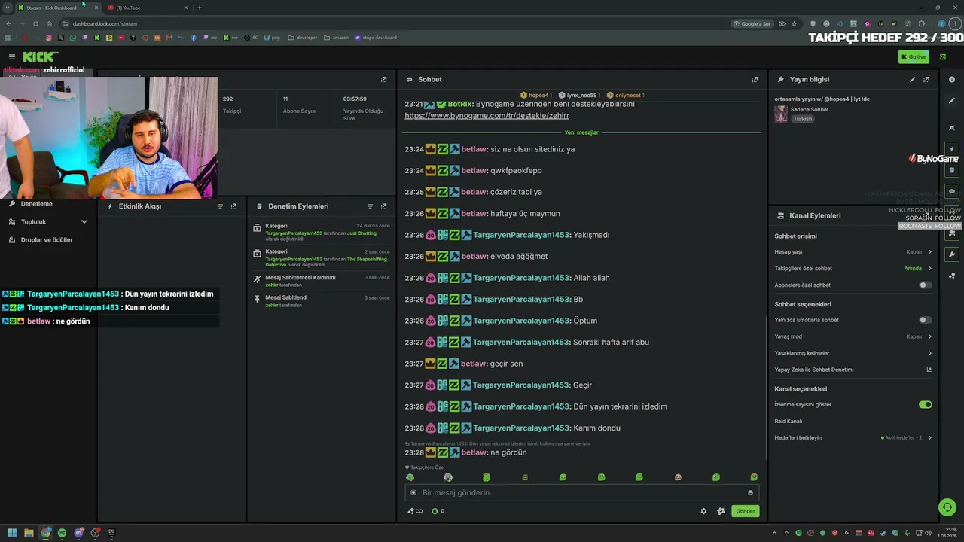Image resolution: width=964 pixels, height=542 pixels.
Task: Open the bynogame.com destekle link in chat
Action: 487,116
